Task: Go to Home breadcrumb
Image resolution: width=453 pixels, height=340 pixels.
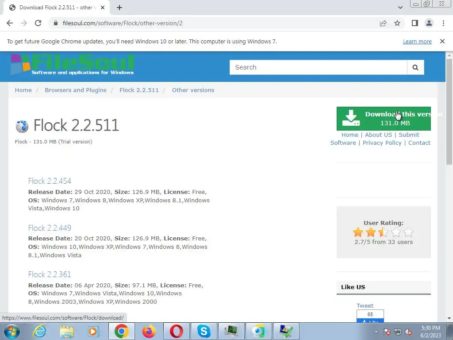Action: (23, 90)
